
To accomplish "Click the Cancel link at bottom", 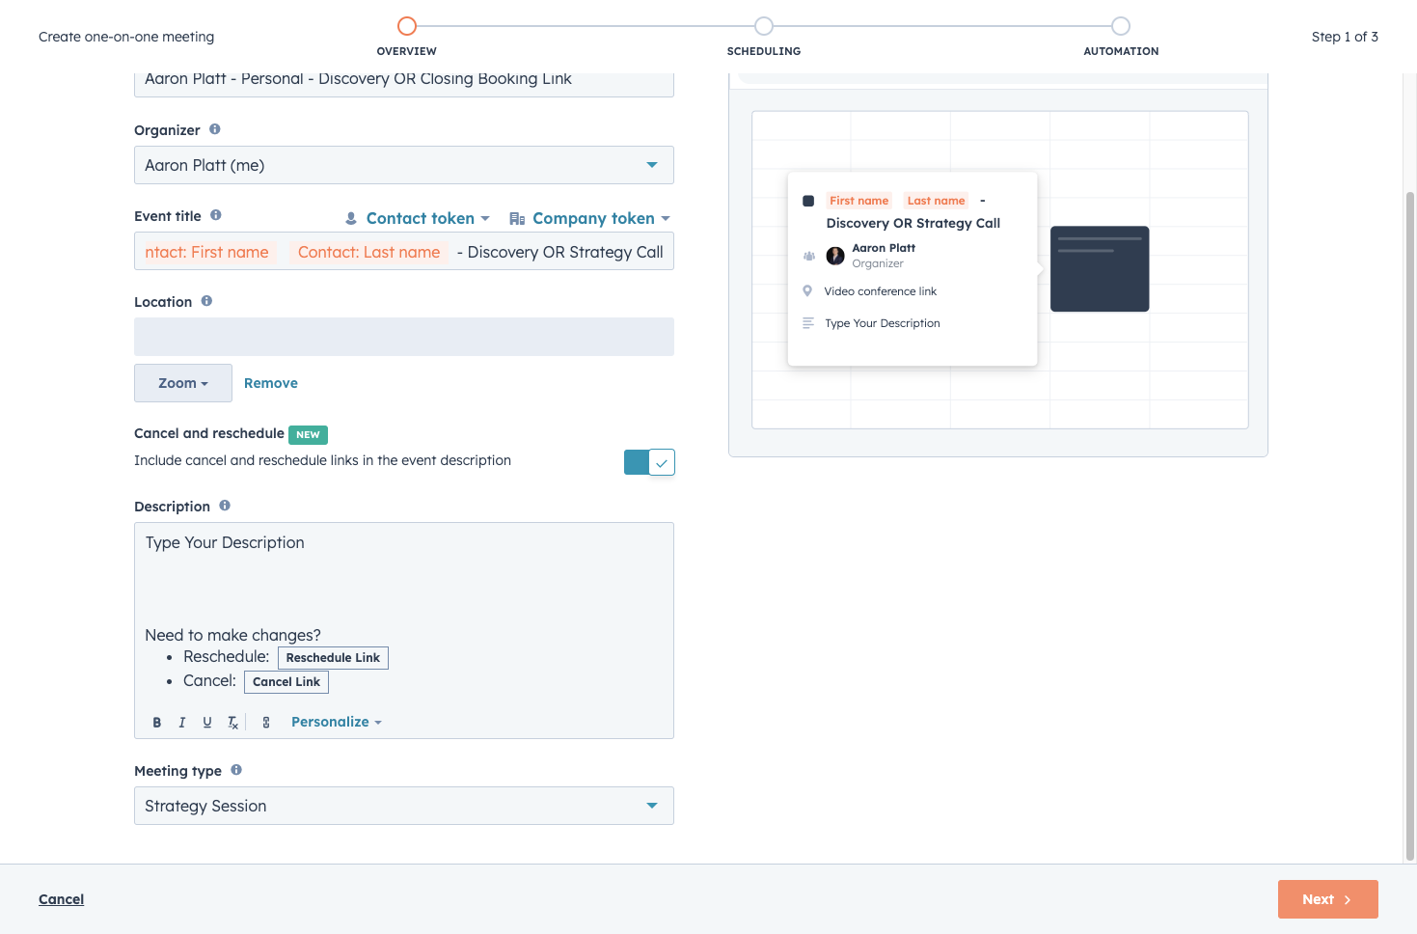I will [x=62, y=899].
